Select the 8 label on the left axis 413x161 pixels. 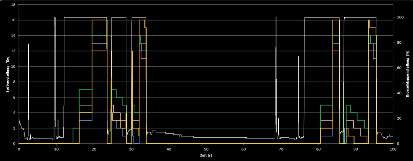coord(15,82)
